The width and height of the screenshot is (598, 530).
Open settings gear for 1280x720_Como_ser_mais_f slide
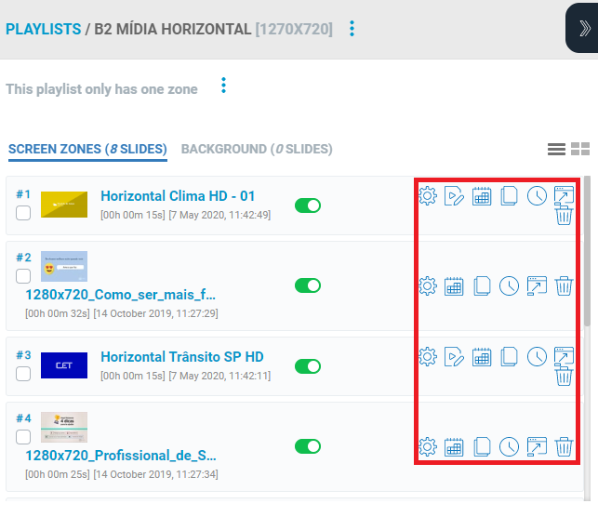pyautogui.click(x=428, y=286)
